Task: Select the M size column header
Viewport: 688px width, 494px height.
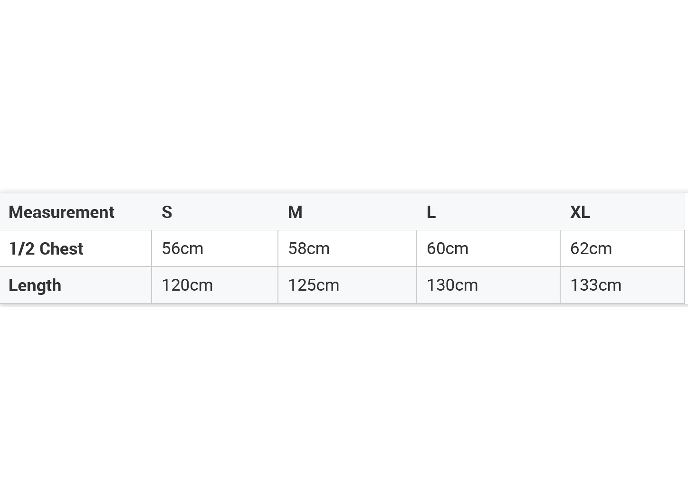Action: (295, 212)
